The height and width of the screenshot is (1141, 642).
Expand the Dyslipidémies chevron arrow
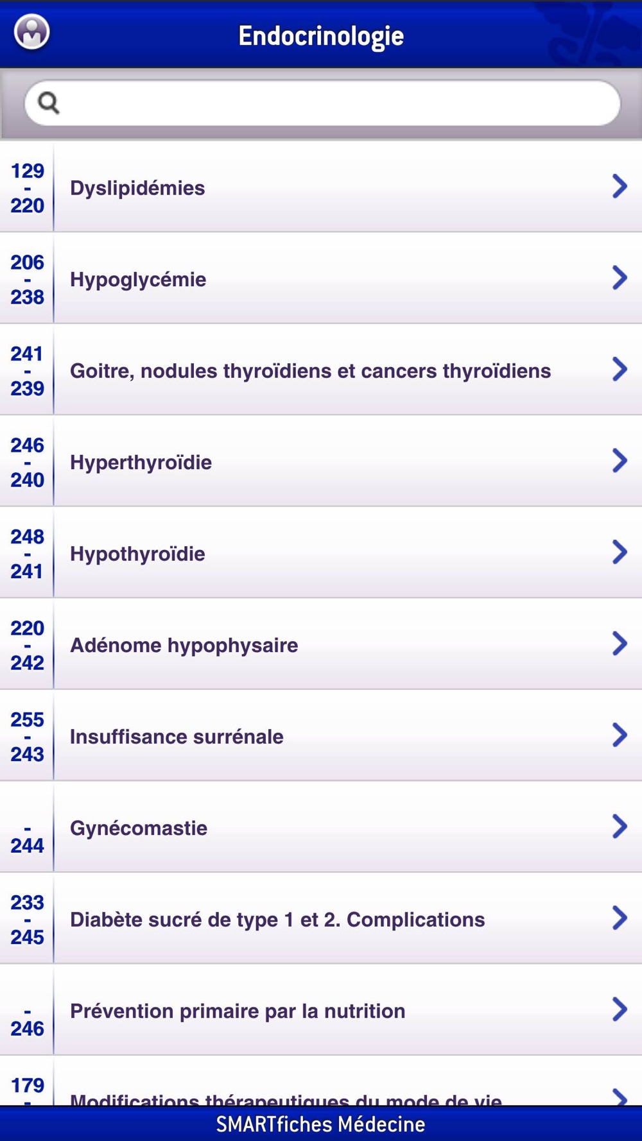[620, 187]
